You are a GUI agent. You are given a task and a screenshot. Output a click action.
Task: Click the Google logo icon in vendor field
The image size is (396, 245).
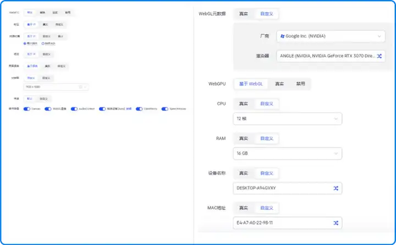[x=283, y=36]
